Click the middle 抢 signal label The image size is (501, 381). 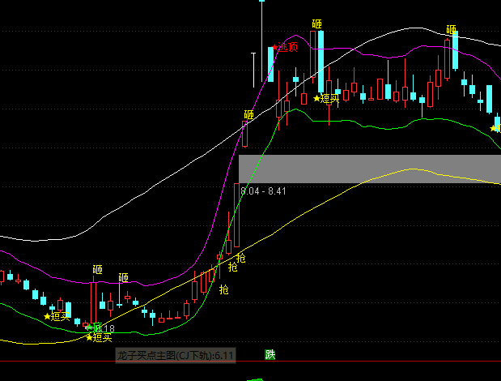coord(232,267)
